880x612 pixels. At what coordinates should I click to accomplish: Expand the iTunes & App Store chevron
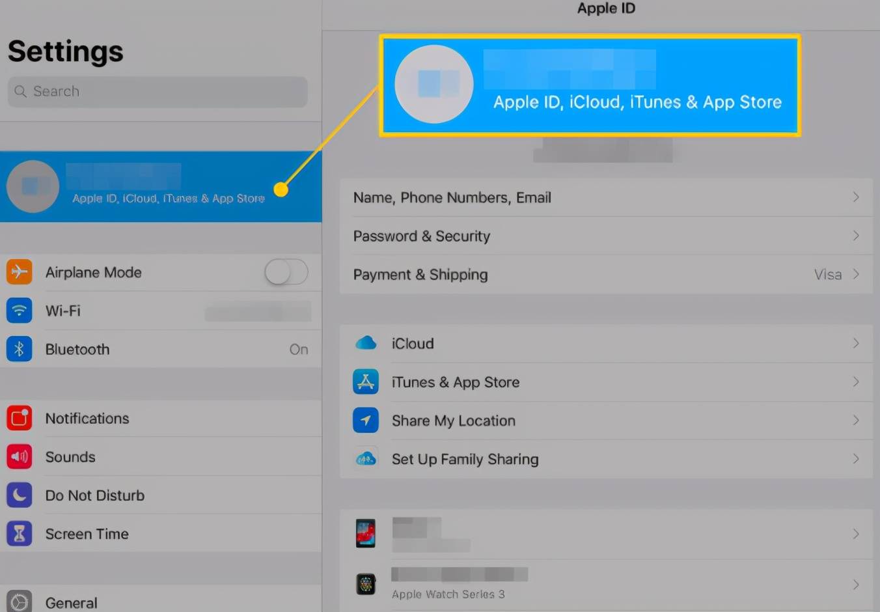point(856,382)
